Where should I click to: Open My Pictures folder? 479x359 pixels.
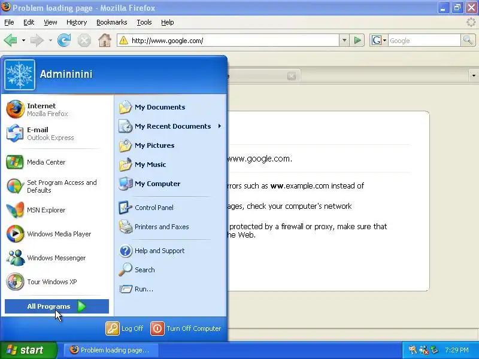click(170, 145)
